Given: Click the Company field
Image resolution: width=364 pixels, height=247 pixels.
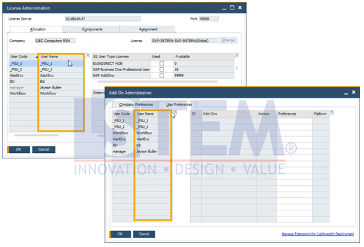Looking at the screenshot, I should pyautogui.click(x=55, y=41).
